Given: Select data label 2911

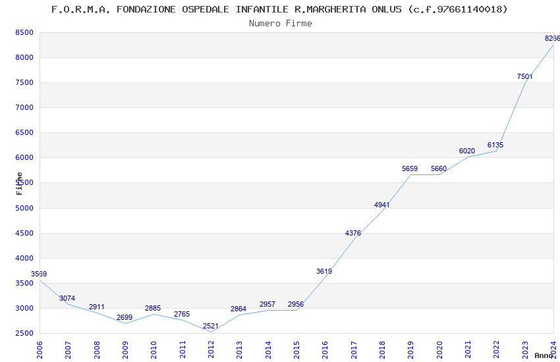Looking at the screenshot, I should 96,307.
